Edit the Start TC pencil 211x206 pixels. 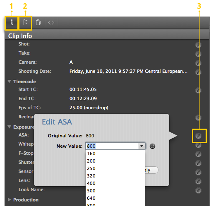198,90
